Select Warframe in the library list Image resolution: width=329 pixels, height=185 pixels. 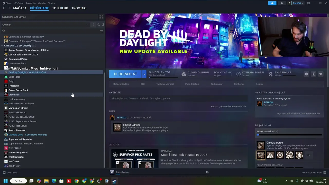tap(52, 161)
